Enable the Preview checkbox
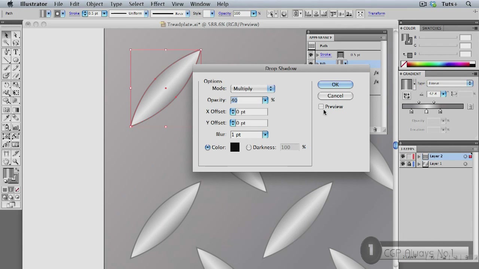479x269 pixels. [321, 107]
